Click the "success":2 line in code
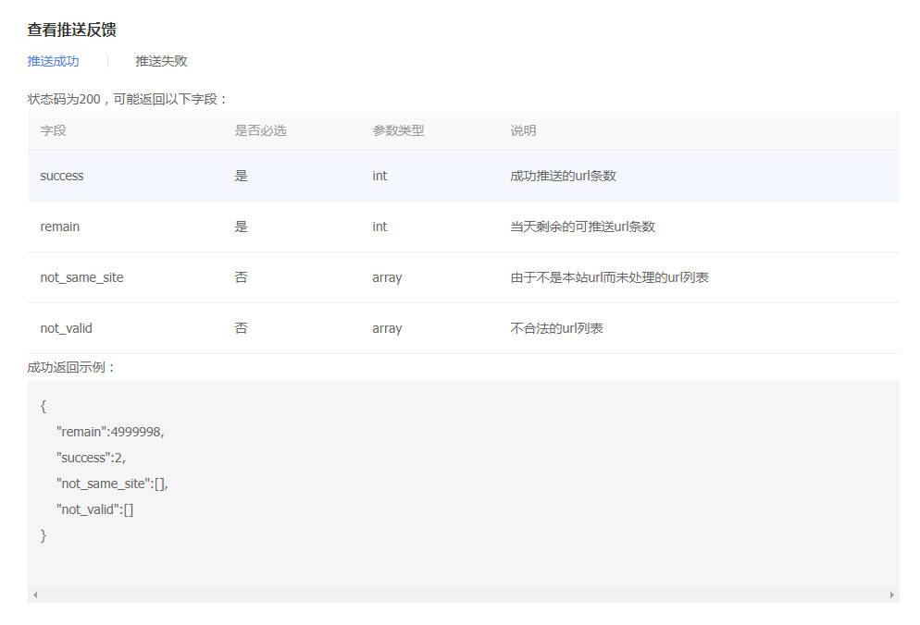The image size is (920, 625). coord(91,458)
